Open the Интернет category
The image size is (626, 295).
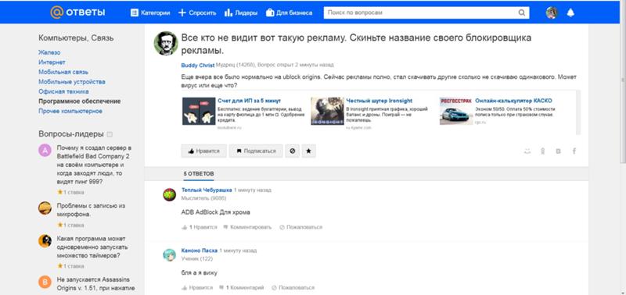click(x=52, y=62)
